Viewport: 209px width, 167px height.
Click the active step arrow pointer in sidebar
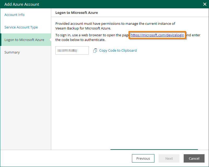[x=50, y=40]
